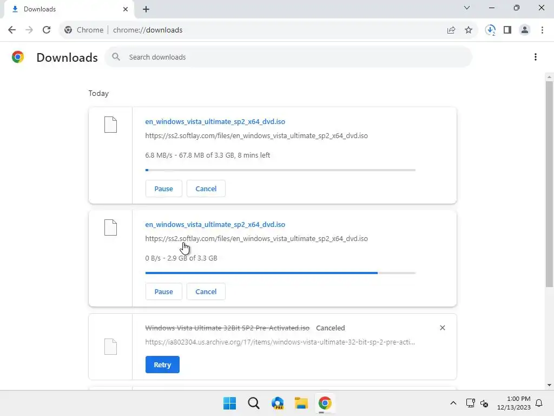Click the scrollbar up arrow
The height and width of the screenshot is (416, 554).
click(x=549, y=77)
